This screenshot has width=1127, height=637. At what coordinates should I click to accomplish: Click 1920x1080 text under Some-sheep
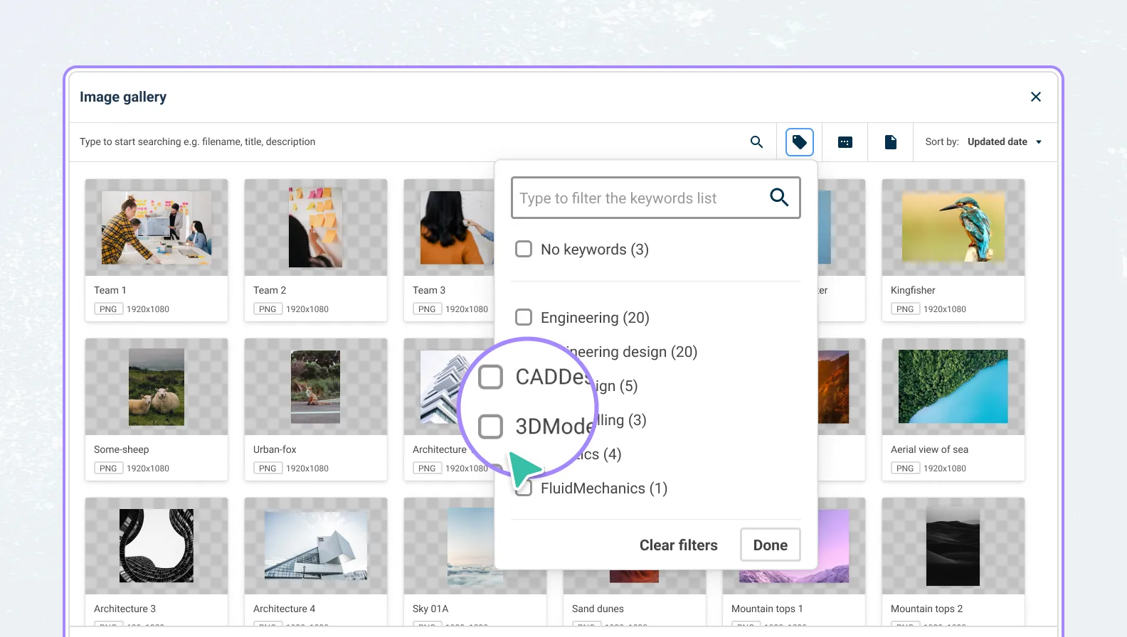pos(148,469)
